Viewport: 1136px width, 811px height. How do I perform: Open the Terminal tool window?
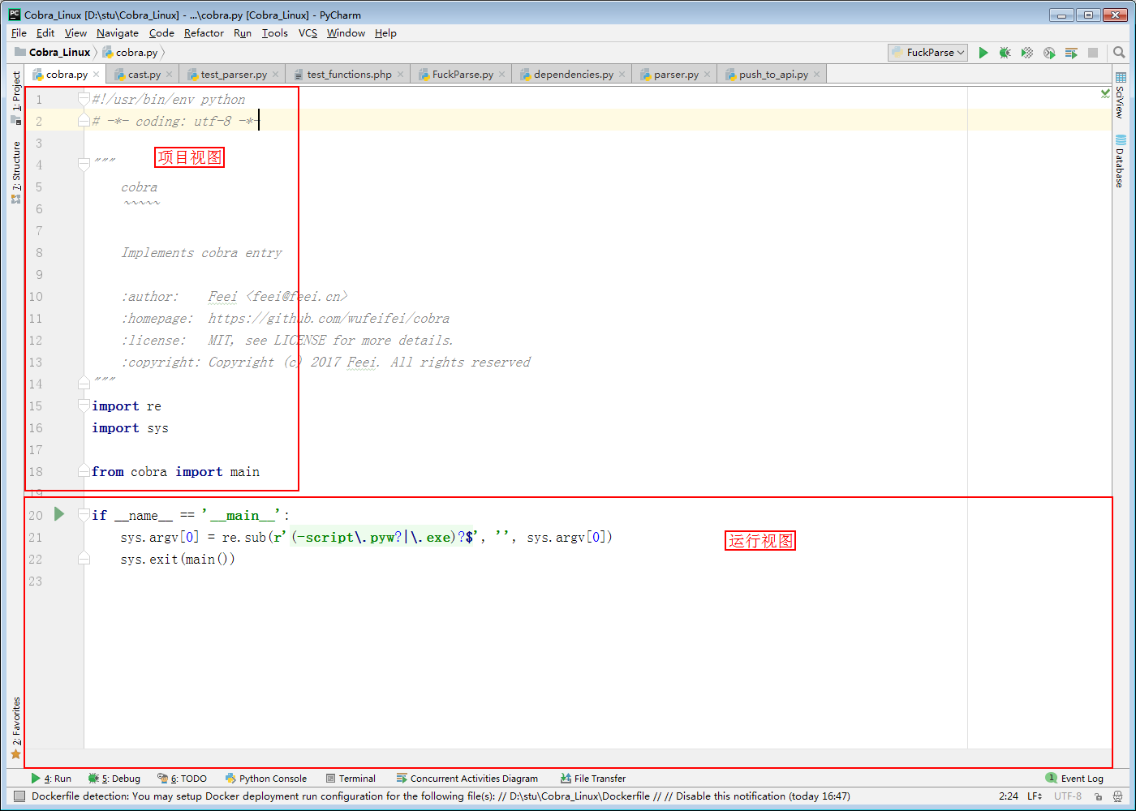click(x=351, y=778)
